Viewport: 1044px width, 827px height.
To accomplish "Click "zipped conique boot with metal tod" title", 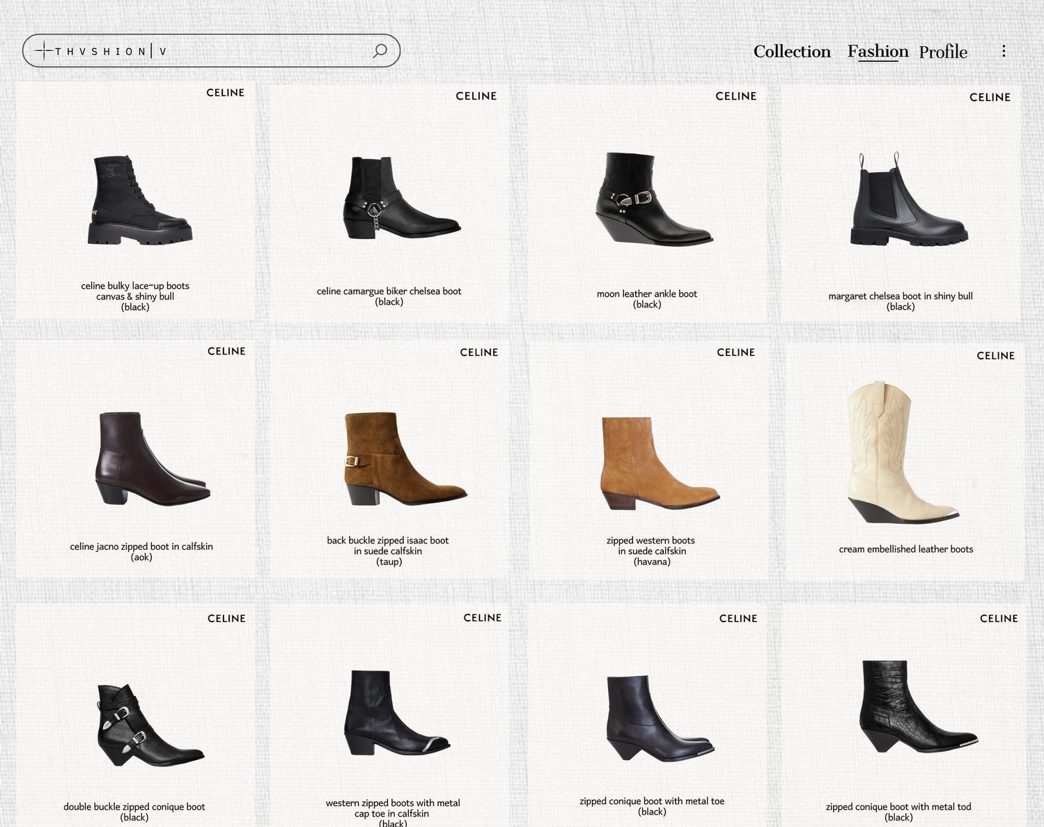I will (x=898, y=807).
